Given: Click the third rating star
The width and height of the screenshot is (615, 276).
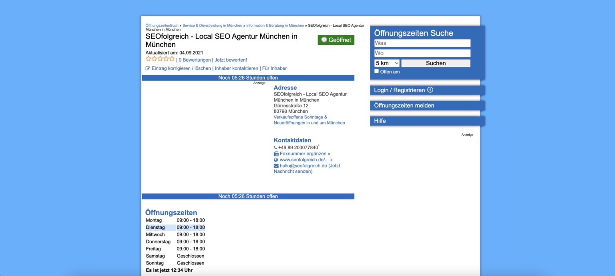Looking at the screenshot, I should pyautogui.click(x=160, y=59).
